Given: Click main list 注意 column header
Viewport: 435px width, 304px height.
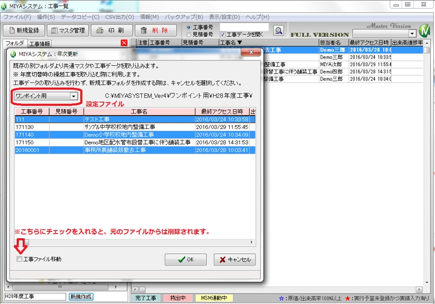Looking at the screenshot, I should tap(143, 43).
